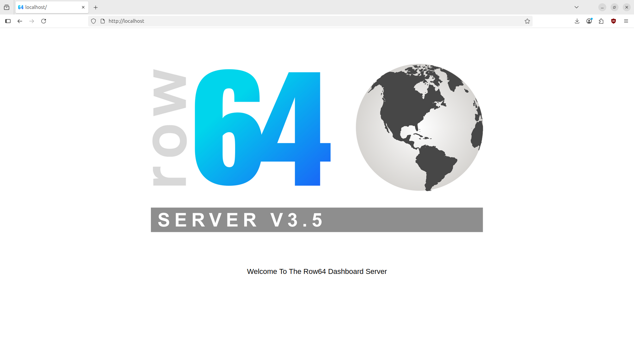Open the downloads panel

[577, 21]
